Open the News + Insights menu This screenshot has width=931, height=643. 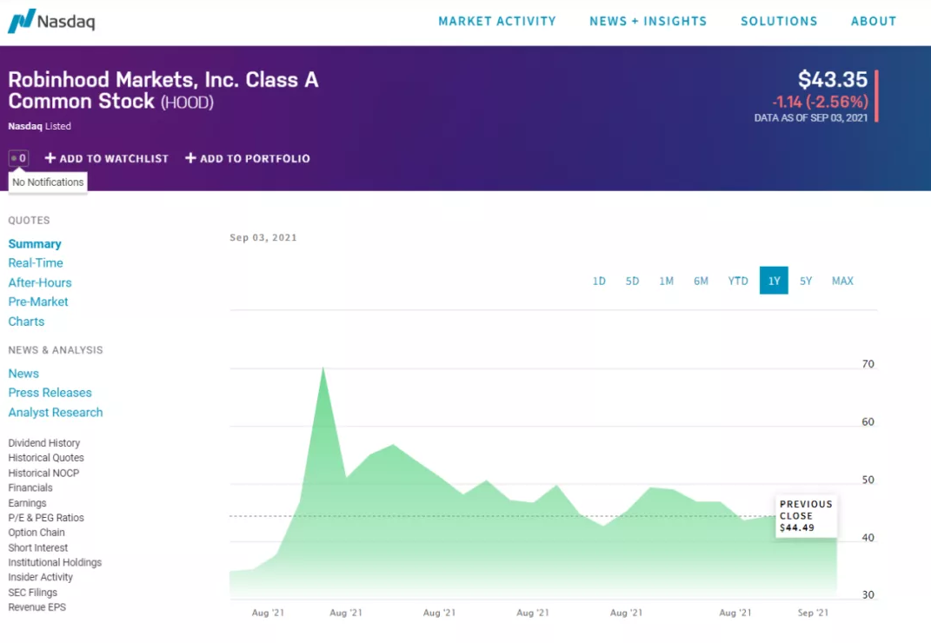648,21
